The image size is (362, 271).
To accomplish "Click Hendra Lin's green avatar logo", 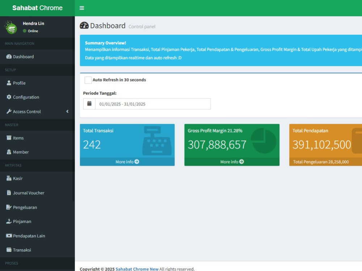I will tap(11, 27).
